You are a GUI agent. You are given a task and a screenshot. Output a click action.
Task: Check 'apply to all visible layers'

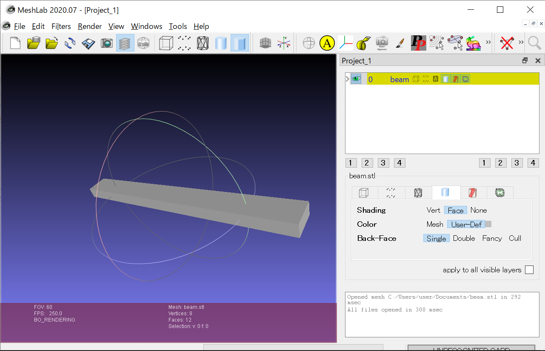[529, 270]
